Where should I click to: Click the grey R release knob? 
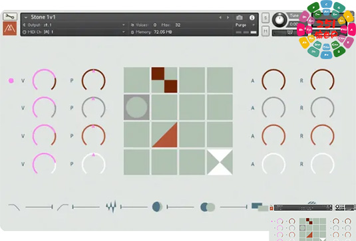pos(323,108)
